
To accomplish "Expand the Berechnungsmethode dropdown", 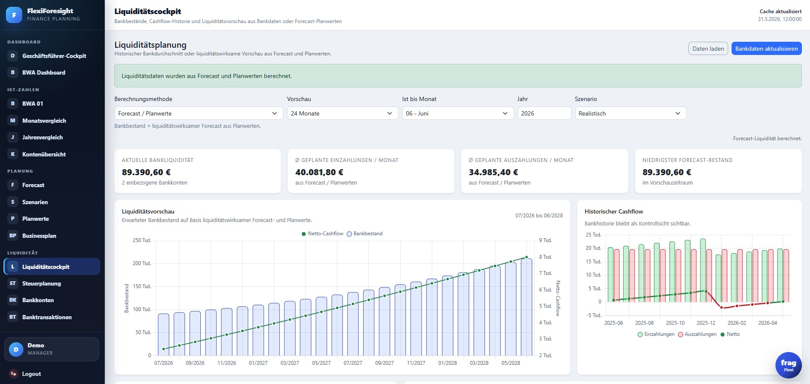I will click(x=199, y=113).
